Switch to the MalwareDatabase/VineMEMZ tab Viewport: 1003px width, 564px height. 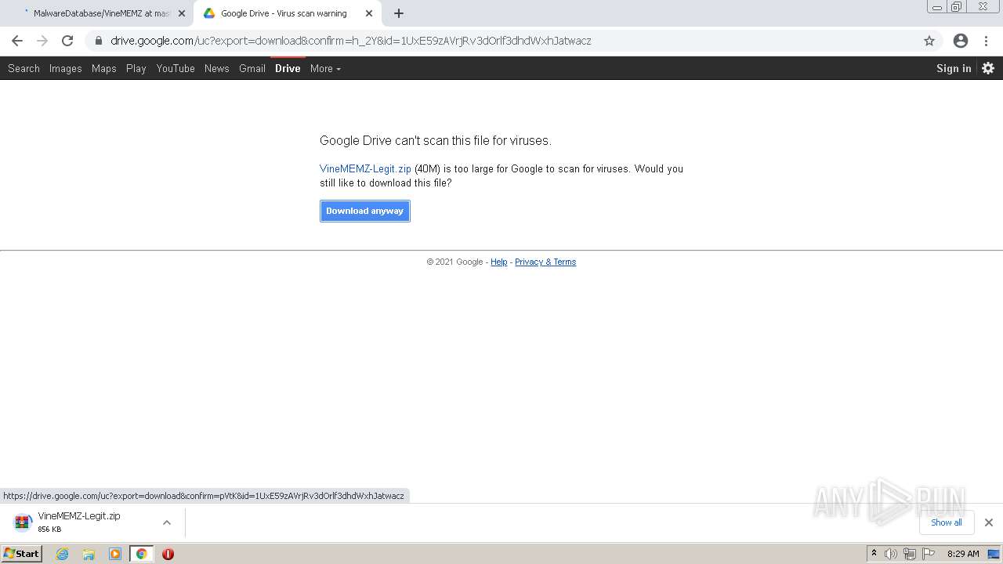coord(97,13)
